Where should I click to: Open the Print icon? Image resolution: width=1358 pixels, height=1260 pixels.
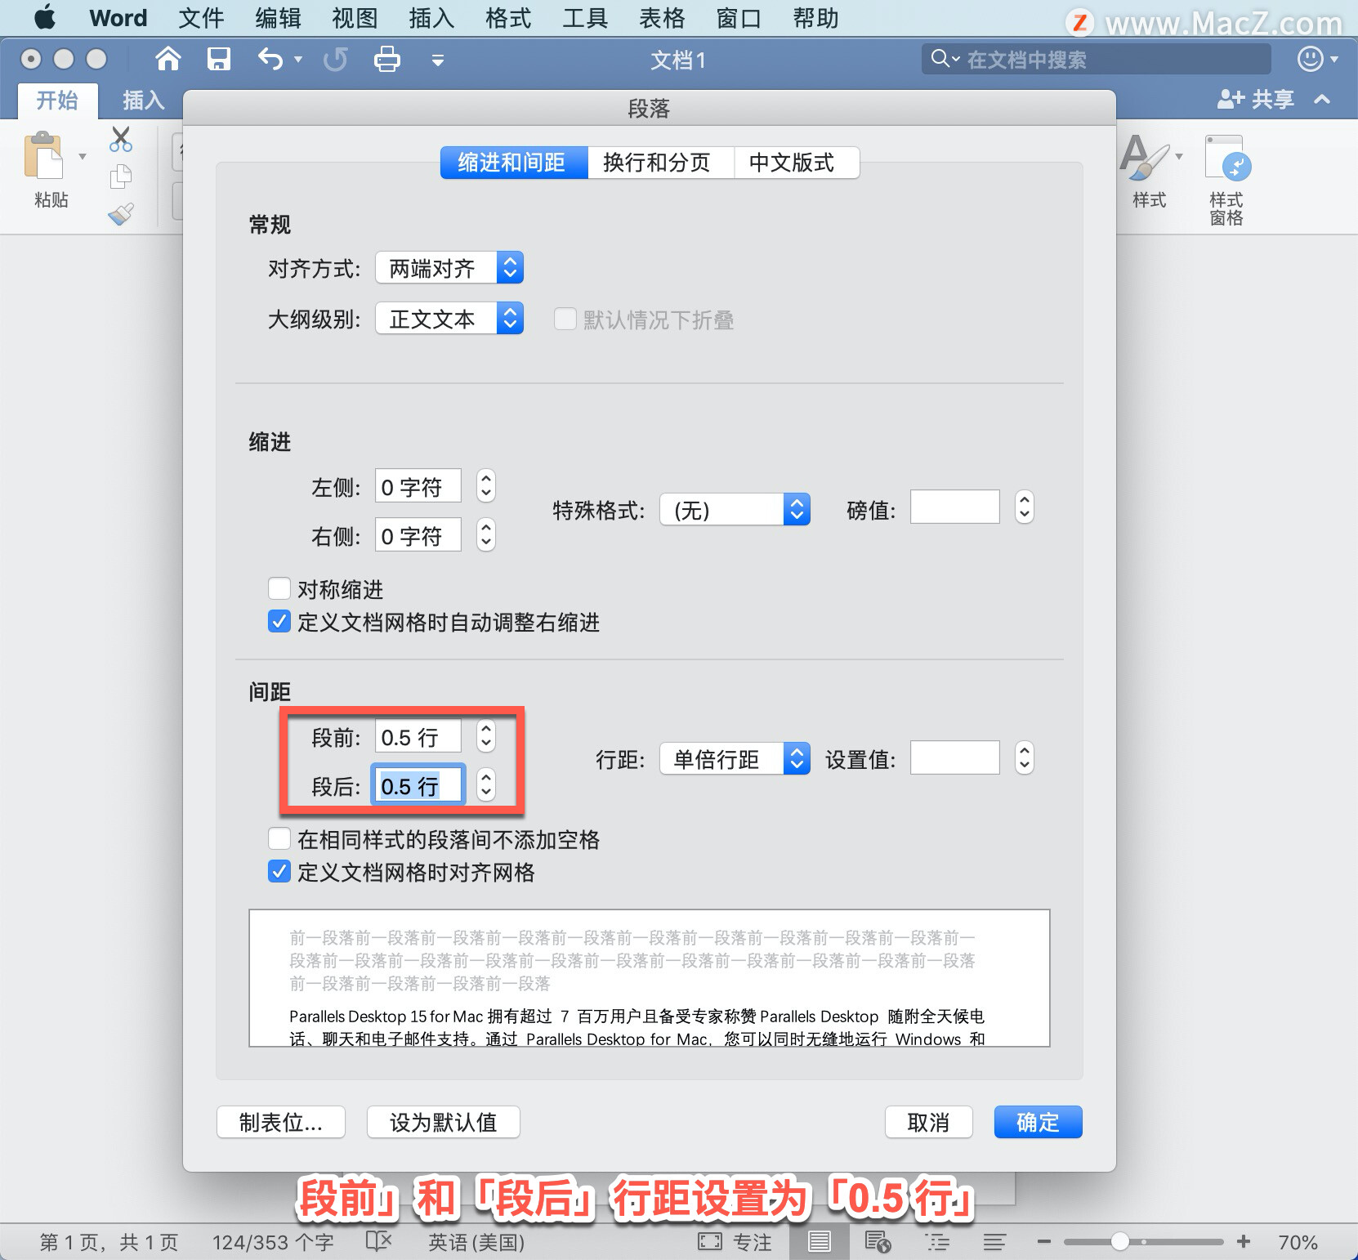[x=386, y=59]
